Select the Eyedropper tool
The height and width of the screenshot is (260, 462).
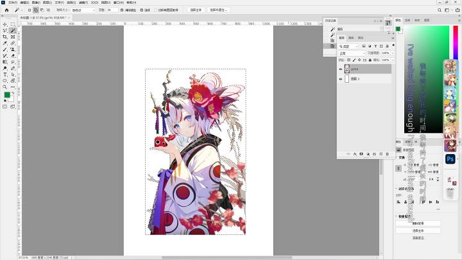coord(5,44)
